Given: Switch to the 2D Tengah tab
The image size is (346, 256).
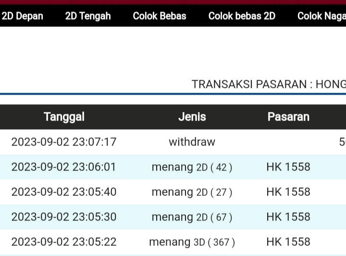Looking at the screenshot, I should point(88,16).
